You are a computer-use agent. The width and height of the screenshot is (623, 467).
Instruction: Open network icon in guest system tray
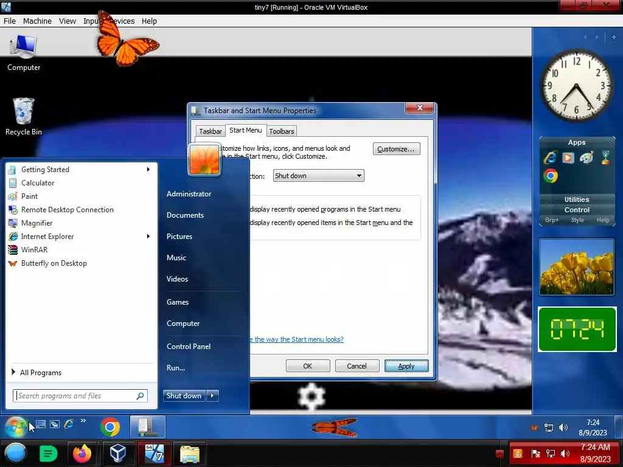[x=549, y=427]
